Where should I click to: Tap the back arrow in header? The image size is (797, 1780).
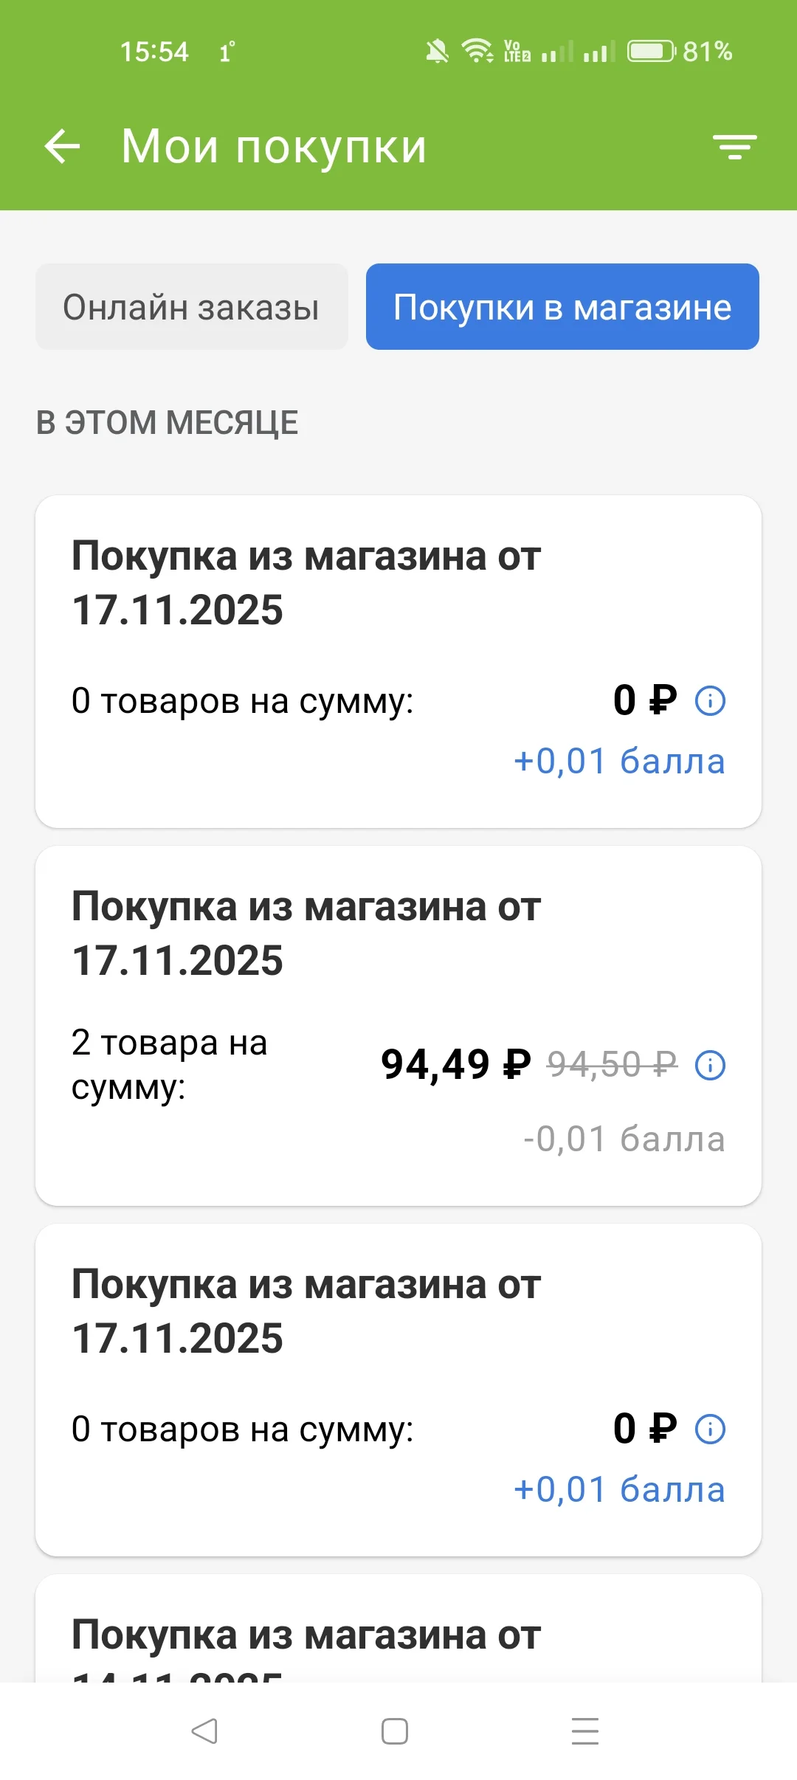62,145
